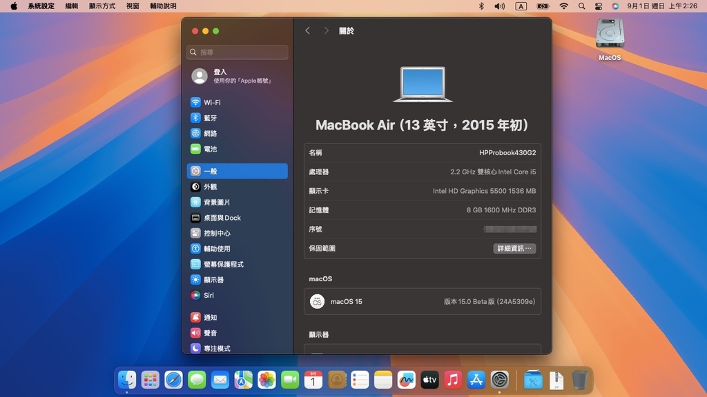Open the Apple menu
This screenshot has height=397, width=707.
[x=14, y=6]
